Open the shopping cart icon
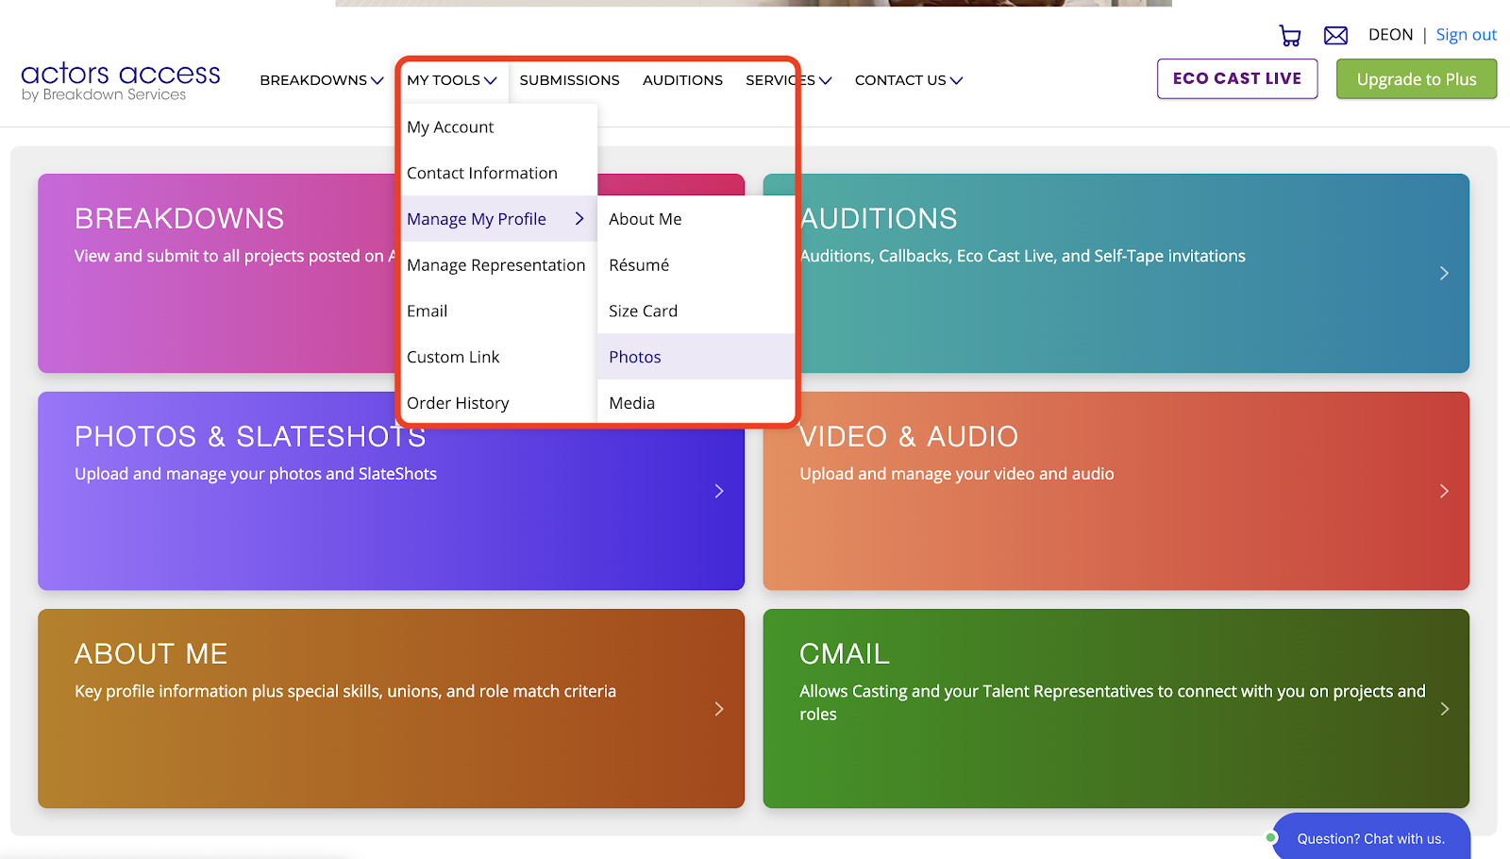The image size is (1510, 859). pos(1290,36)
